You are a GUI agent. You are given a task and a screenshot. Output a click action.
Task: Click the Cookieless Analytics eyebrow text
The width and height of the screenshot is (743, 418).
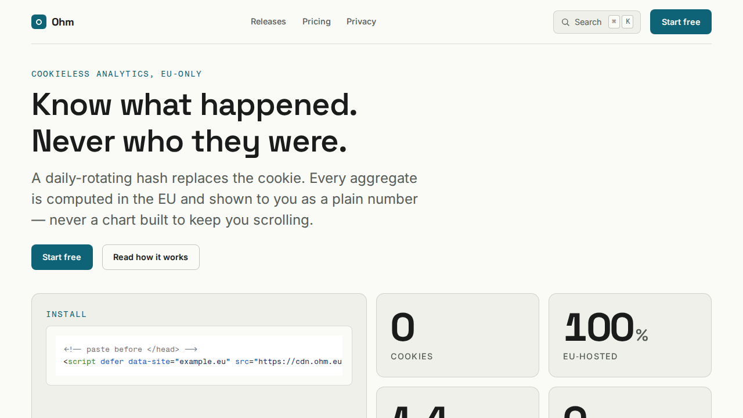[x=117, y=74]
